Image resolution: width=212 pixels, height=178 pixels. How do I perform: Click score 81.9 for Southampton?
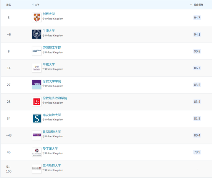point(197,118)
